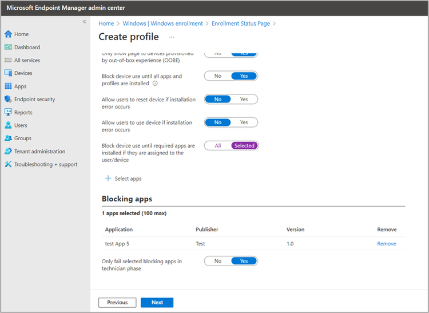Navigate to Groups in sidebar
This screenshot has height=313, width=429.
pyautogui.click(x=23, y=138)
